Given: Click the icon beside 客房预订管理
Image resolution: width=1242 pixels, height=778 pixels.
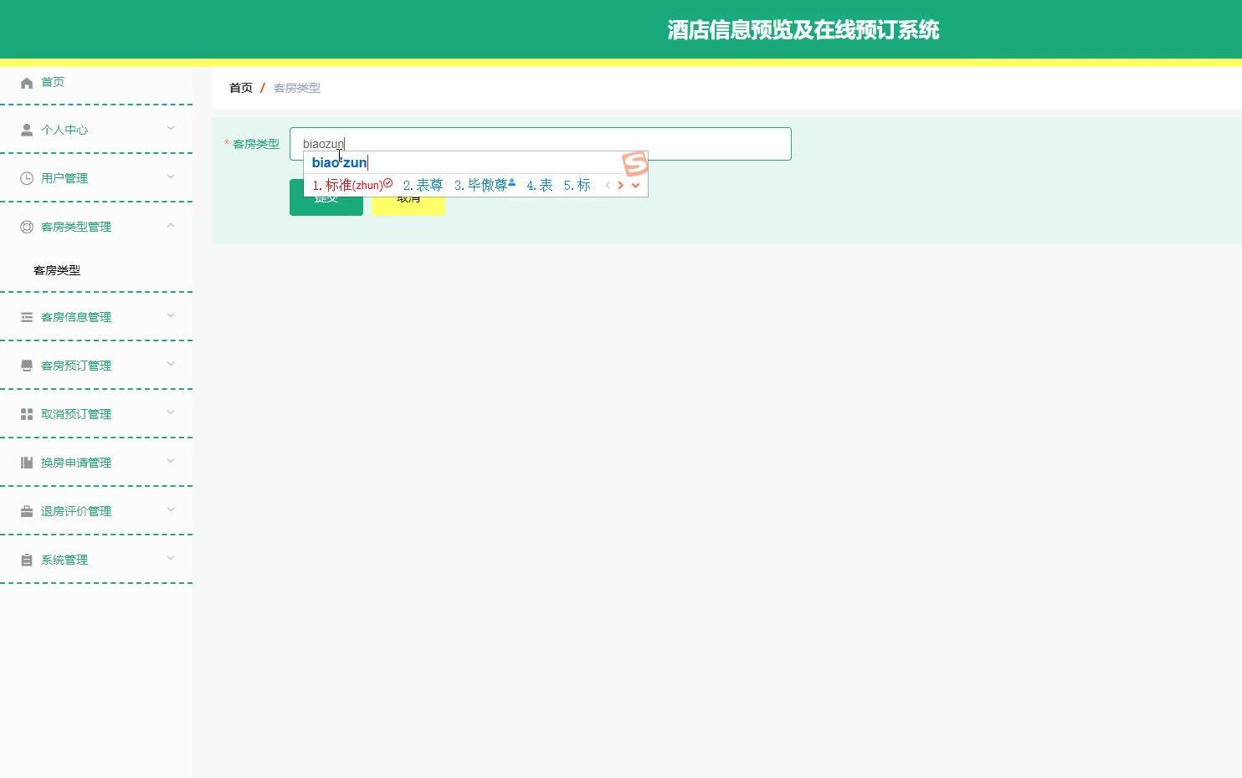Looking at the screenshot, I should click(x=27, y=366).
